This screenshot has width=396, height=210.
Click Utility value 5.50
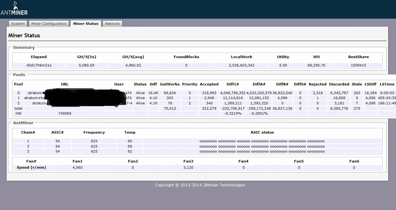pyautogui.click(x=283, y=65)
